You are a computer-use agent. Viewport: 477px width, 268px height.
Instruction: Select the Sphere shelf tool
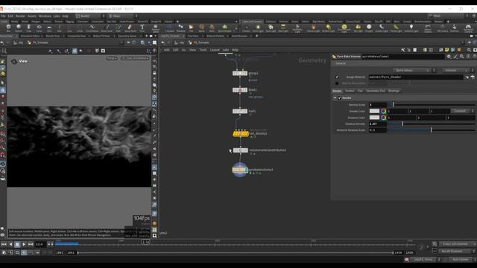coord(19,28)
